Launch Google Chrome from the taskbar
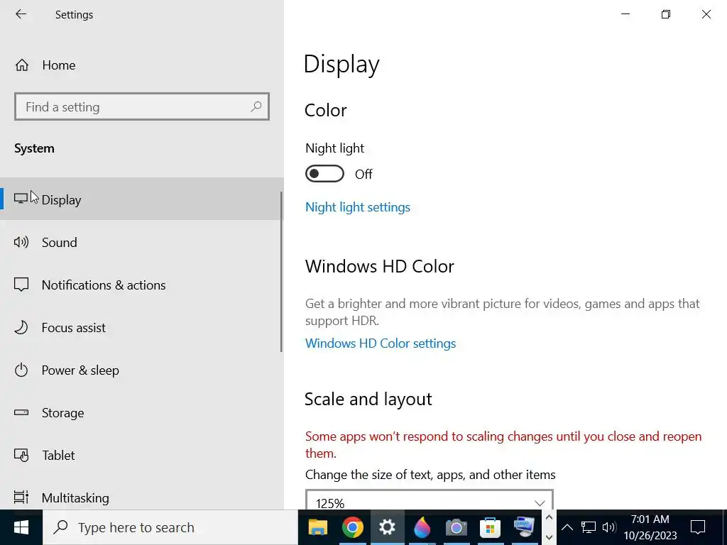The width and height of the screenshot is (727, 545). pyautogui.click(x=353, y=527)
